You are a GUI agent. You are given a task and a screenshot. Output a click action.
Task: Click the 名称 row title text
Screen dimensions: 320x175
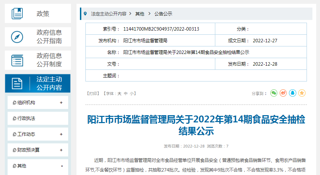tap(186, 52)
